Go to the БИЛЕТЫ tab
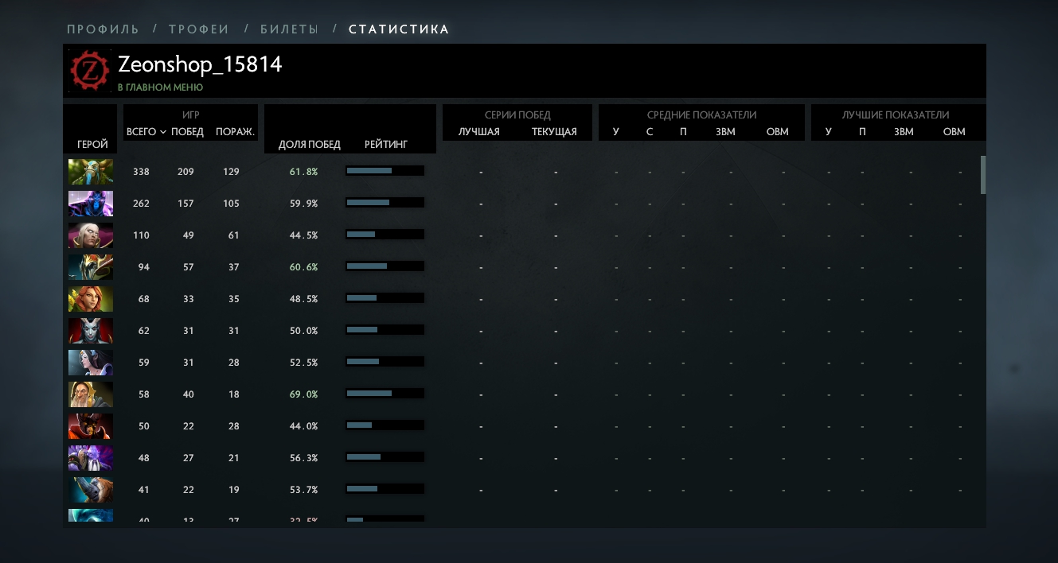The height and width of the screenshot is (563, 1058). tap(289, 29)
